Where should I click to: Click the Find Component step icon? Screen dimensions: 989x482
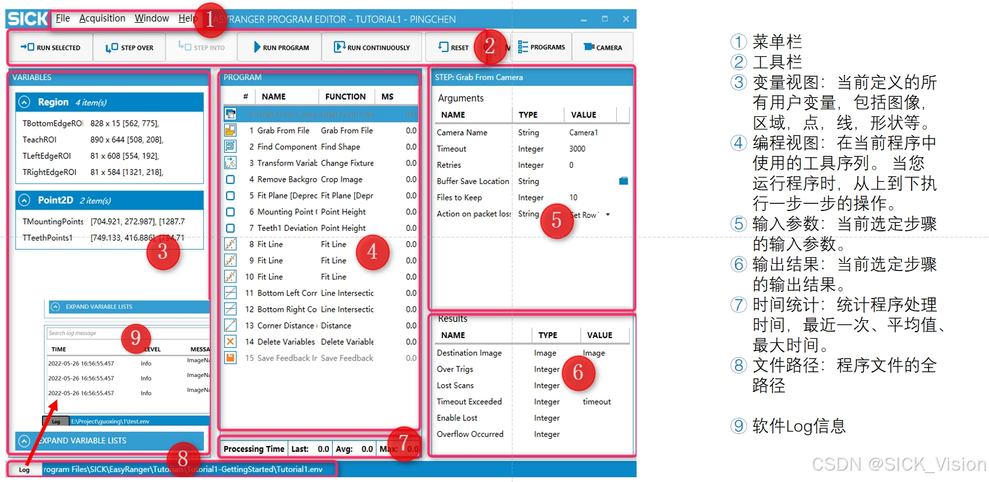coord(230,146)
